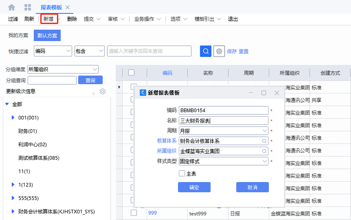Open filter settings gear icon

pos(219,51)
